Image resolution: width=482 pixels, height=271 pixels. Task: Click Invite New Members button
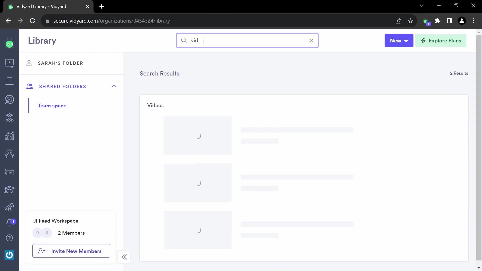[x=71, y=251]
